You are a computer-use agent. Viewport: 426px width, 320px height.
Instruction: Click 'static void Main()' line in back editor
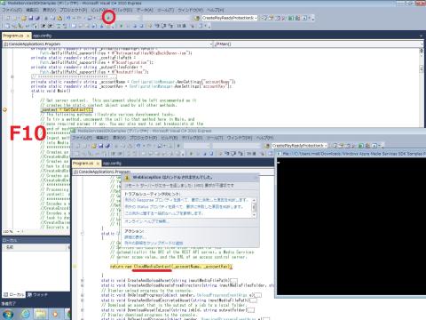(51, 91)
